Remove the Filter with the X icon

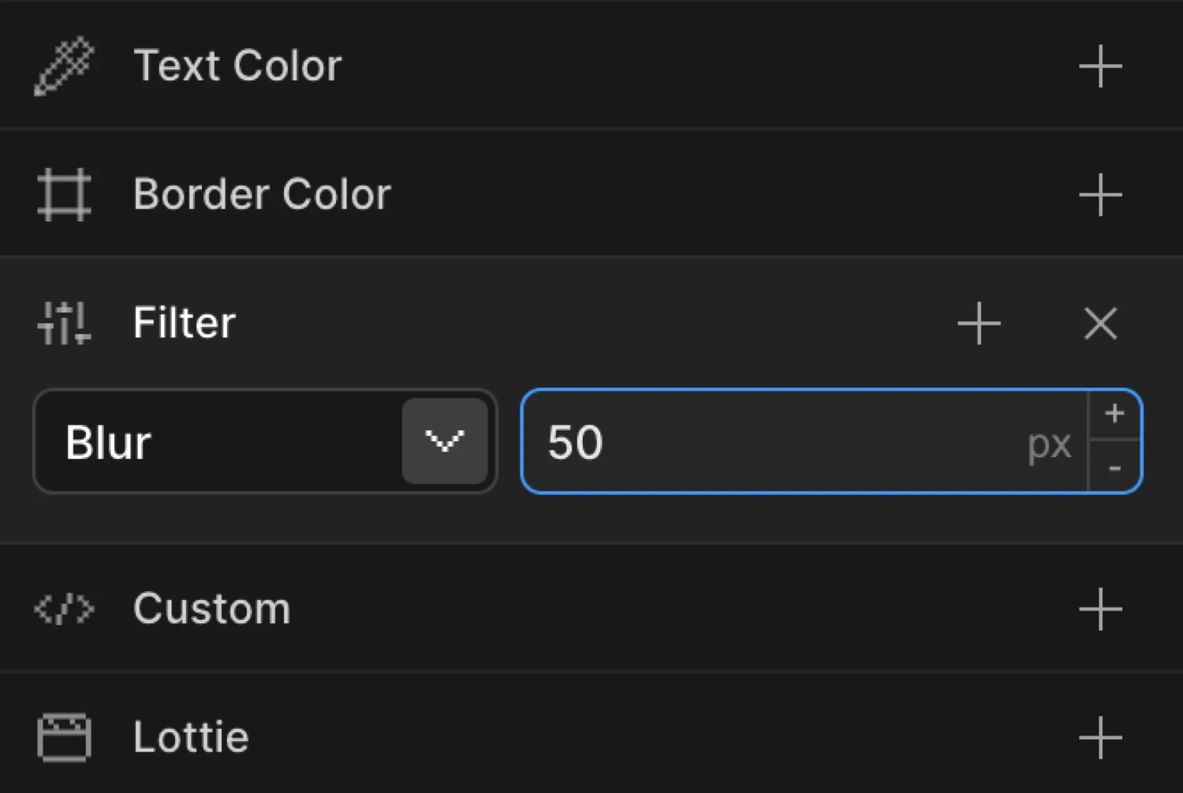[x=1100, y=323]
